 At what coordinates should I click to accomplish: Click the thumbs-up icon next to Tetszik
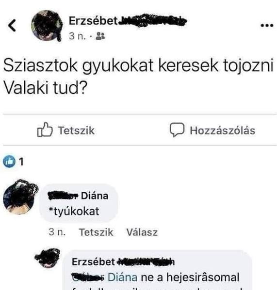pyautogui.click(x=45, y=130)
